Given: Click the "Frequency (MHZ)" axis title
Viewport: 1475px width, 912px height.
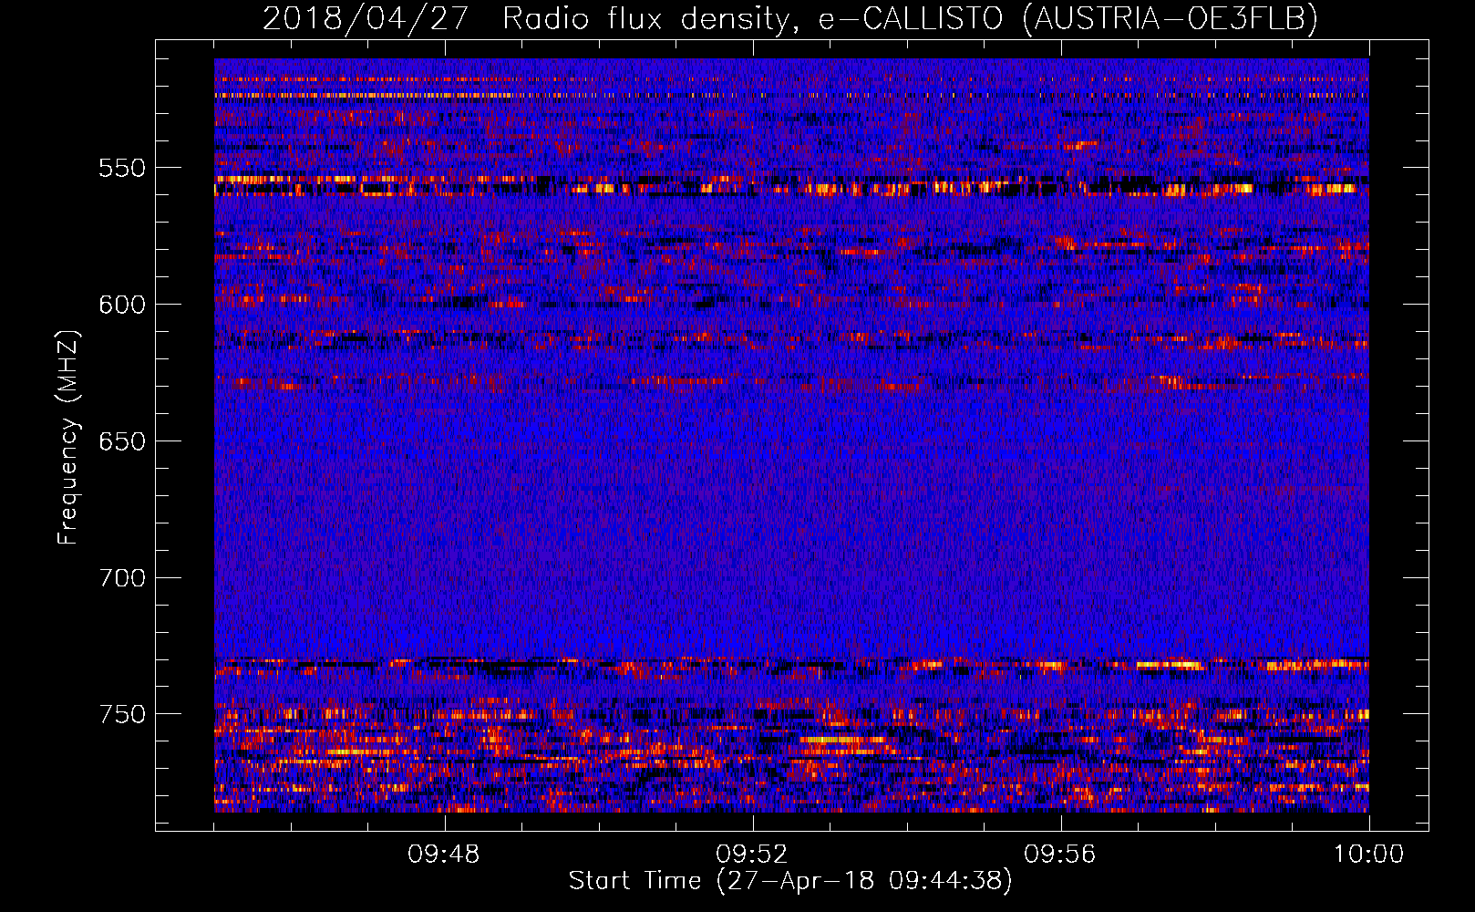Looking at the screenshot, I should coord(68,437).
